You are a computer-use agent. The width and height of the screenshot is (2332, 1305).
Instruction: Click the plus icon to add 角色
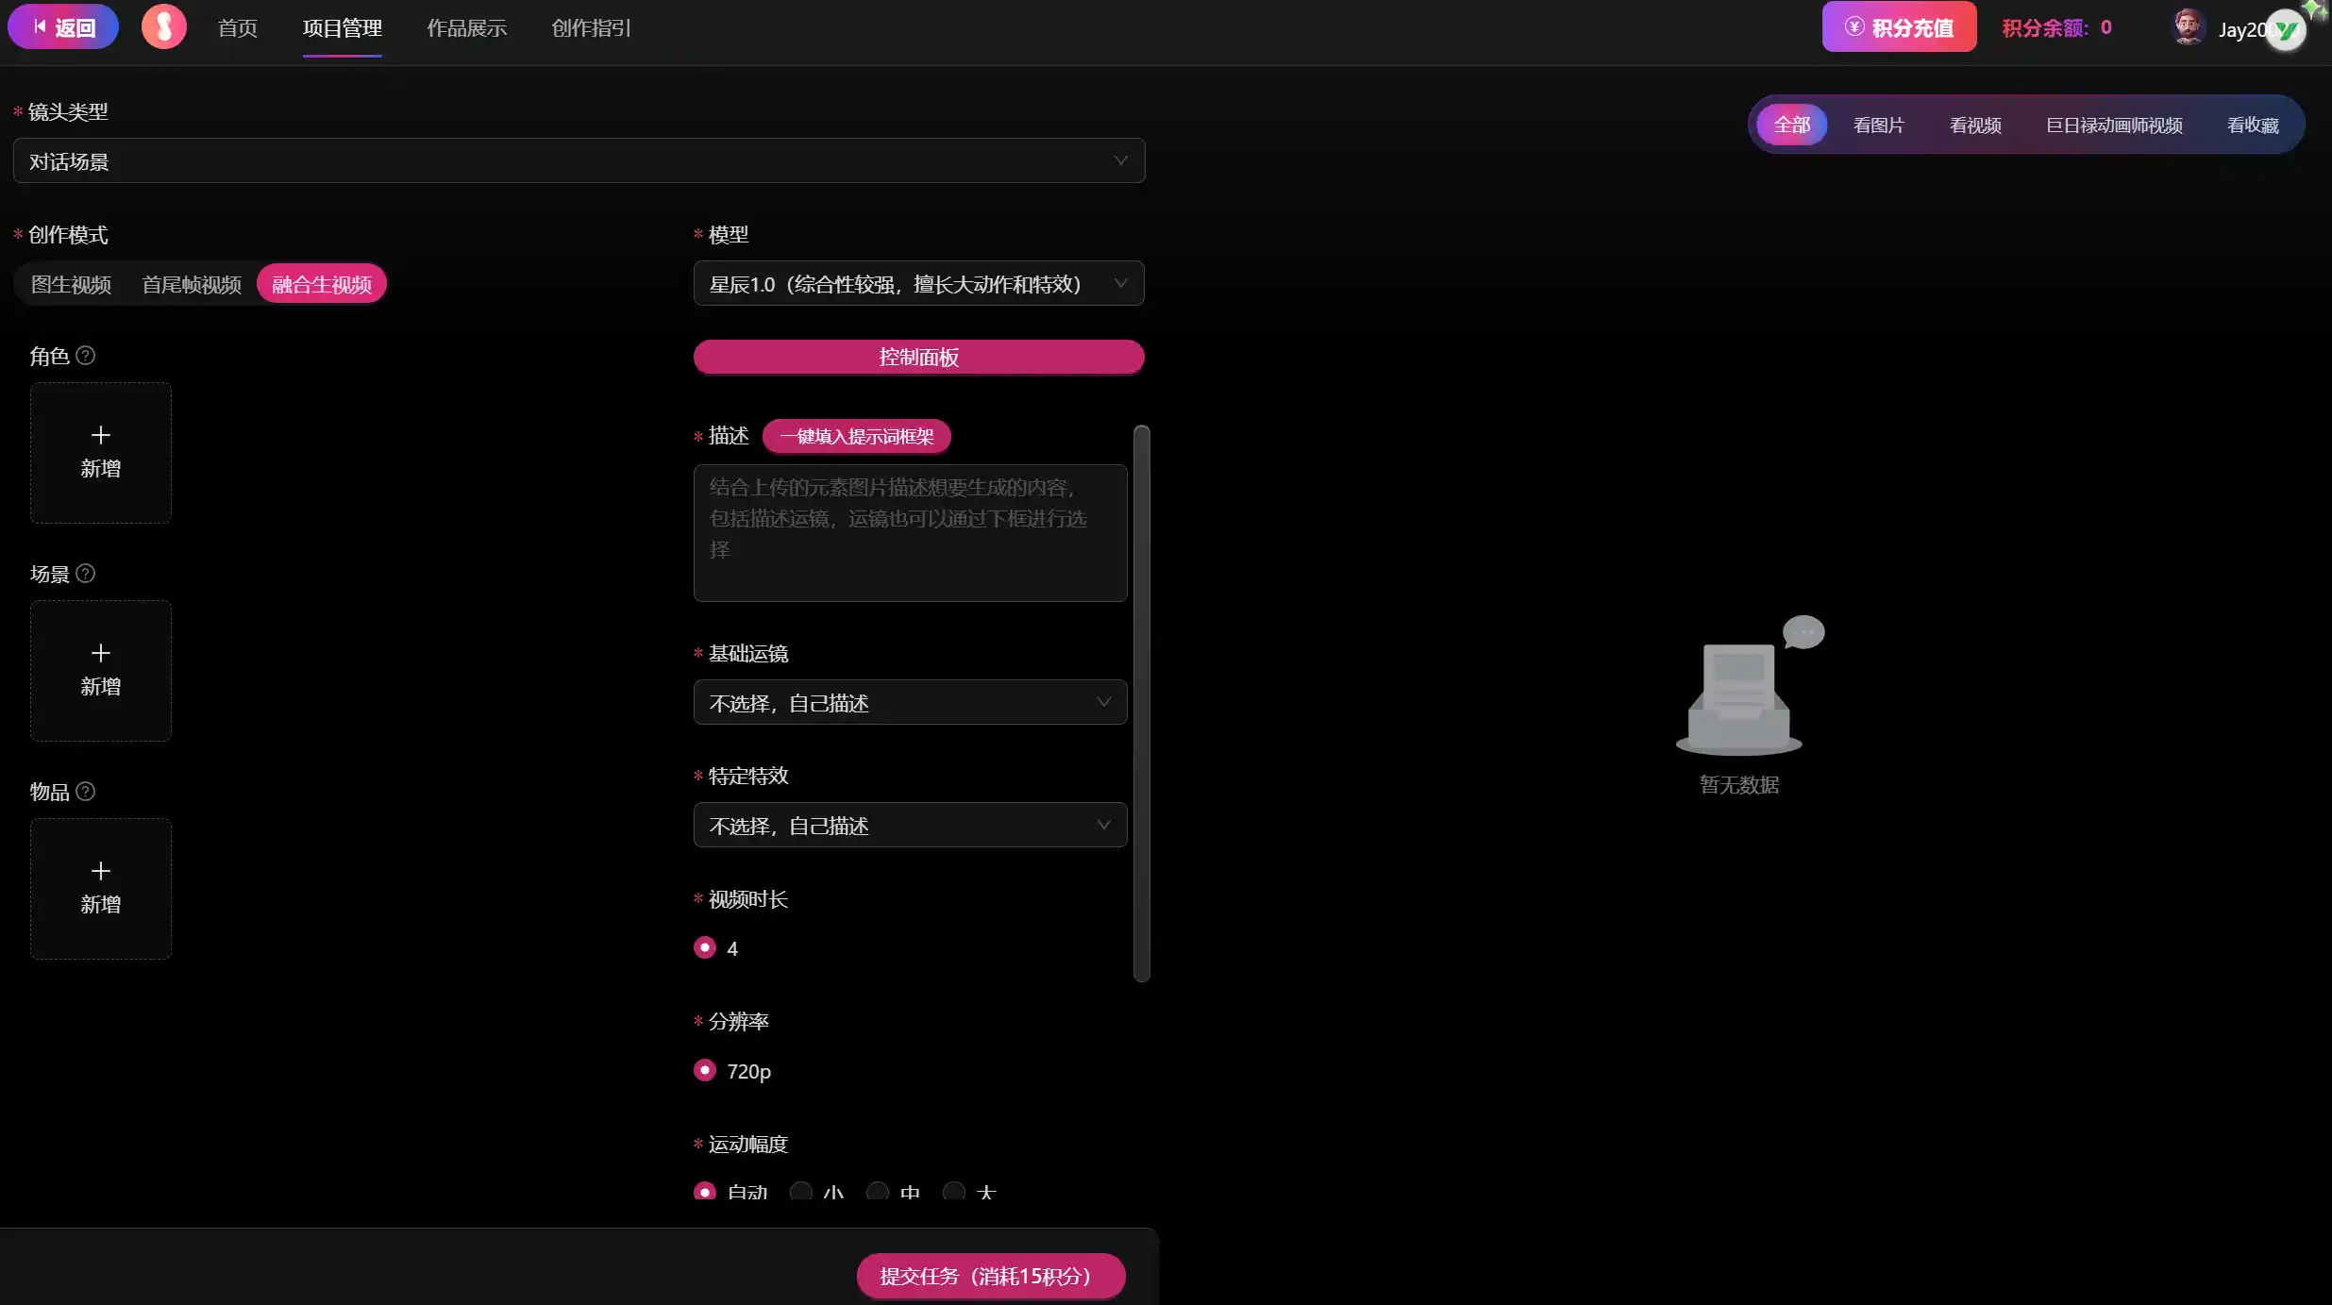click(x=101, y=436)
